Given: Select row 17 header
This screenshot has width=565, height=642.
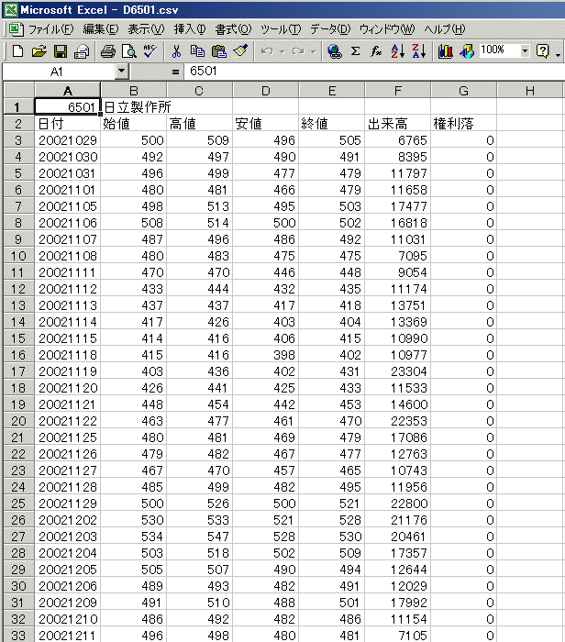Looking at the screenshot, I should (x=18, y=371).
